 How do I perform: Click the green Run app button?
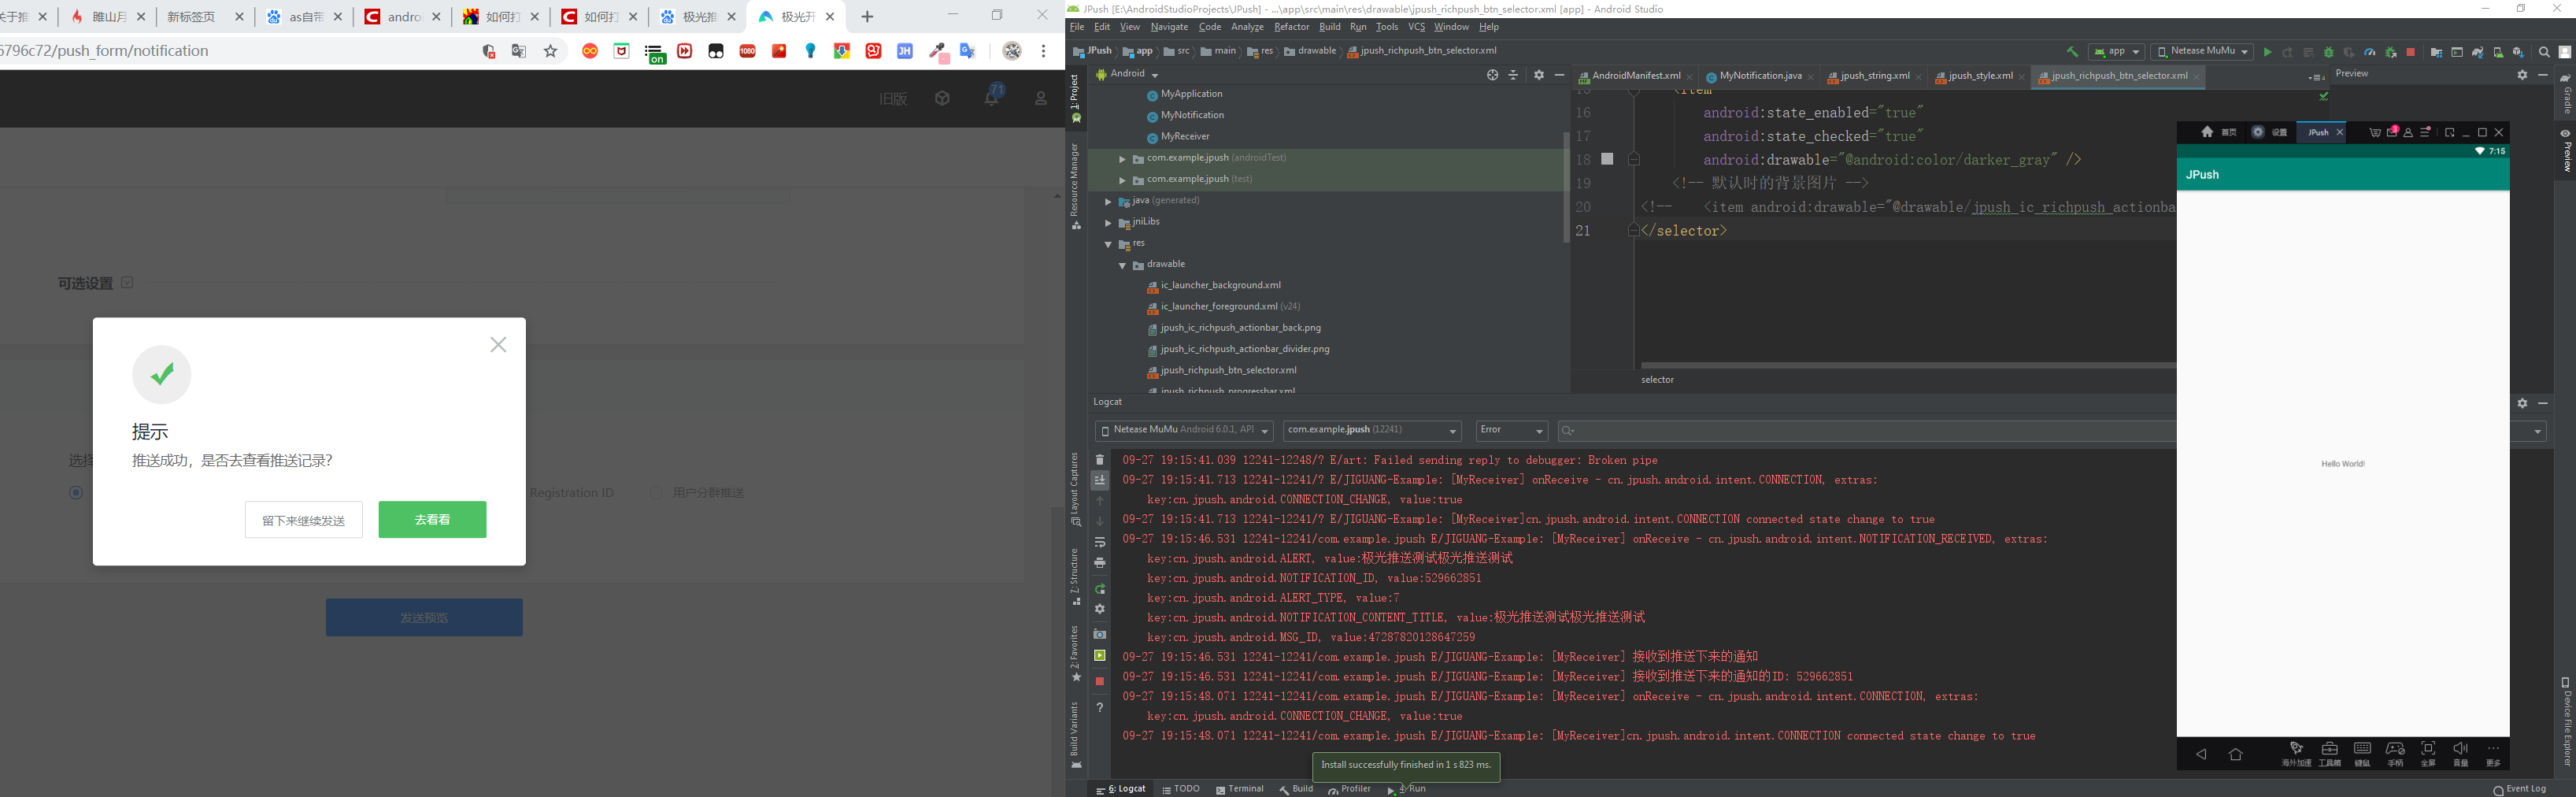pyautogui.click(x=2267, y=52)
